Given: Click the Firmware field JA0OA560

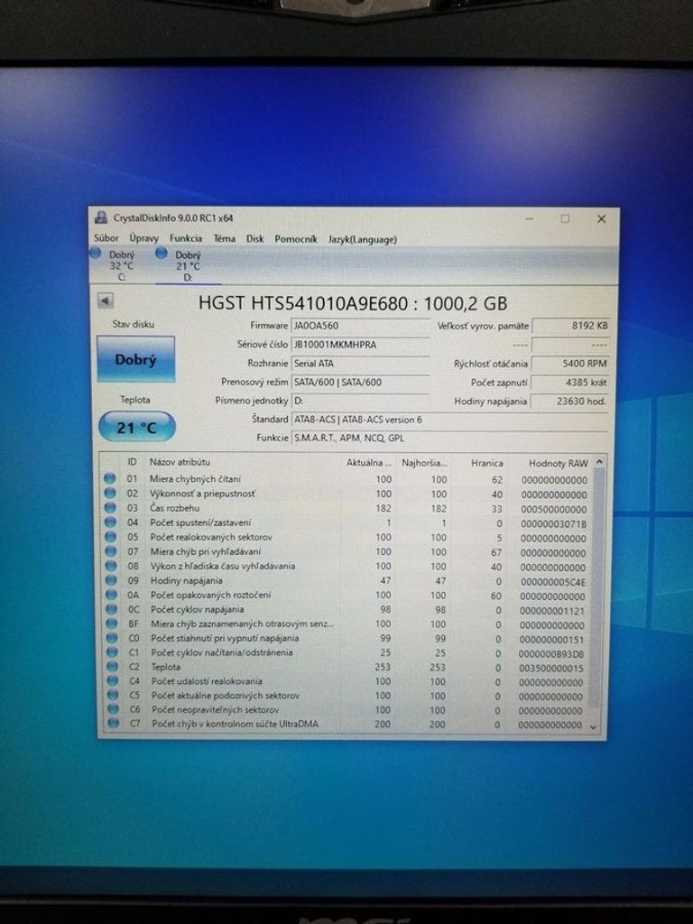Looking at the screenshot, I should click(x=361, y=325).
